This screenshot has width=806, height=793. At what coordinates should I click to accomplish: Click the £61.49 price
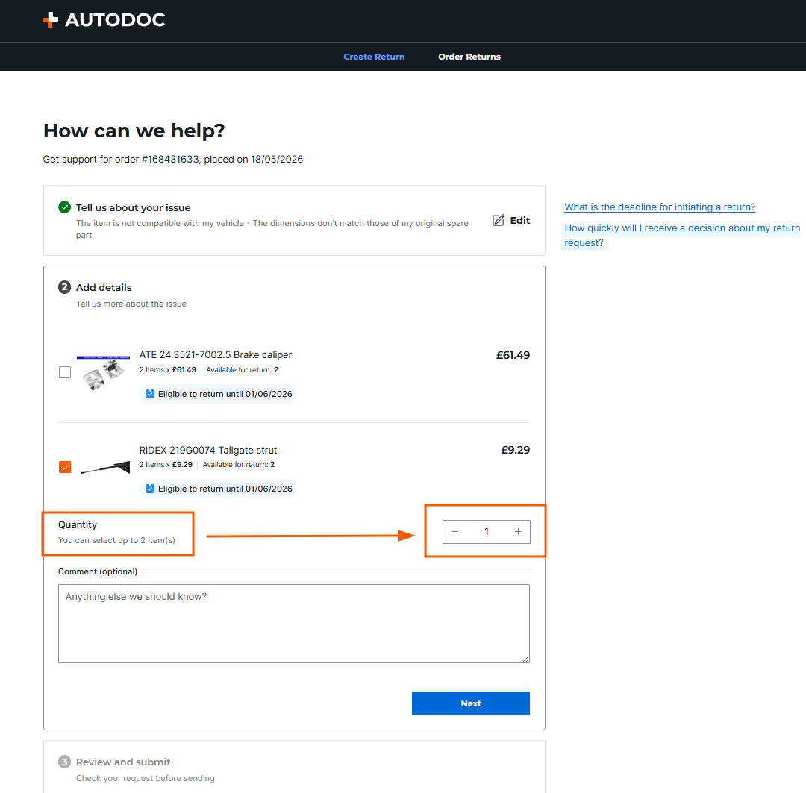point(513,355)
